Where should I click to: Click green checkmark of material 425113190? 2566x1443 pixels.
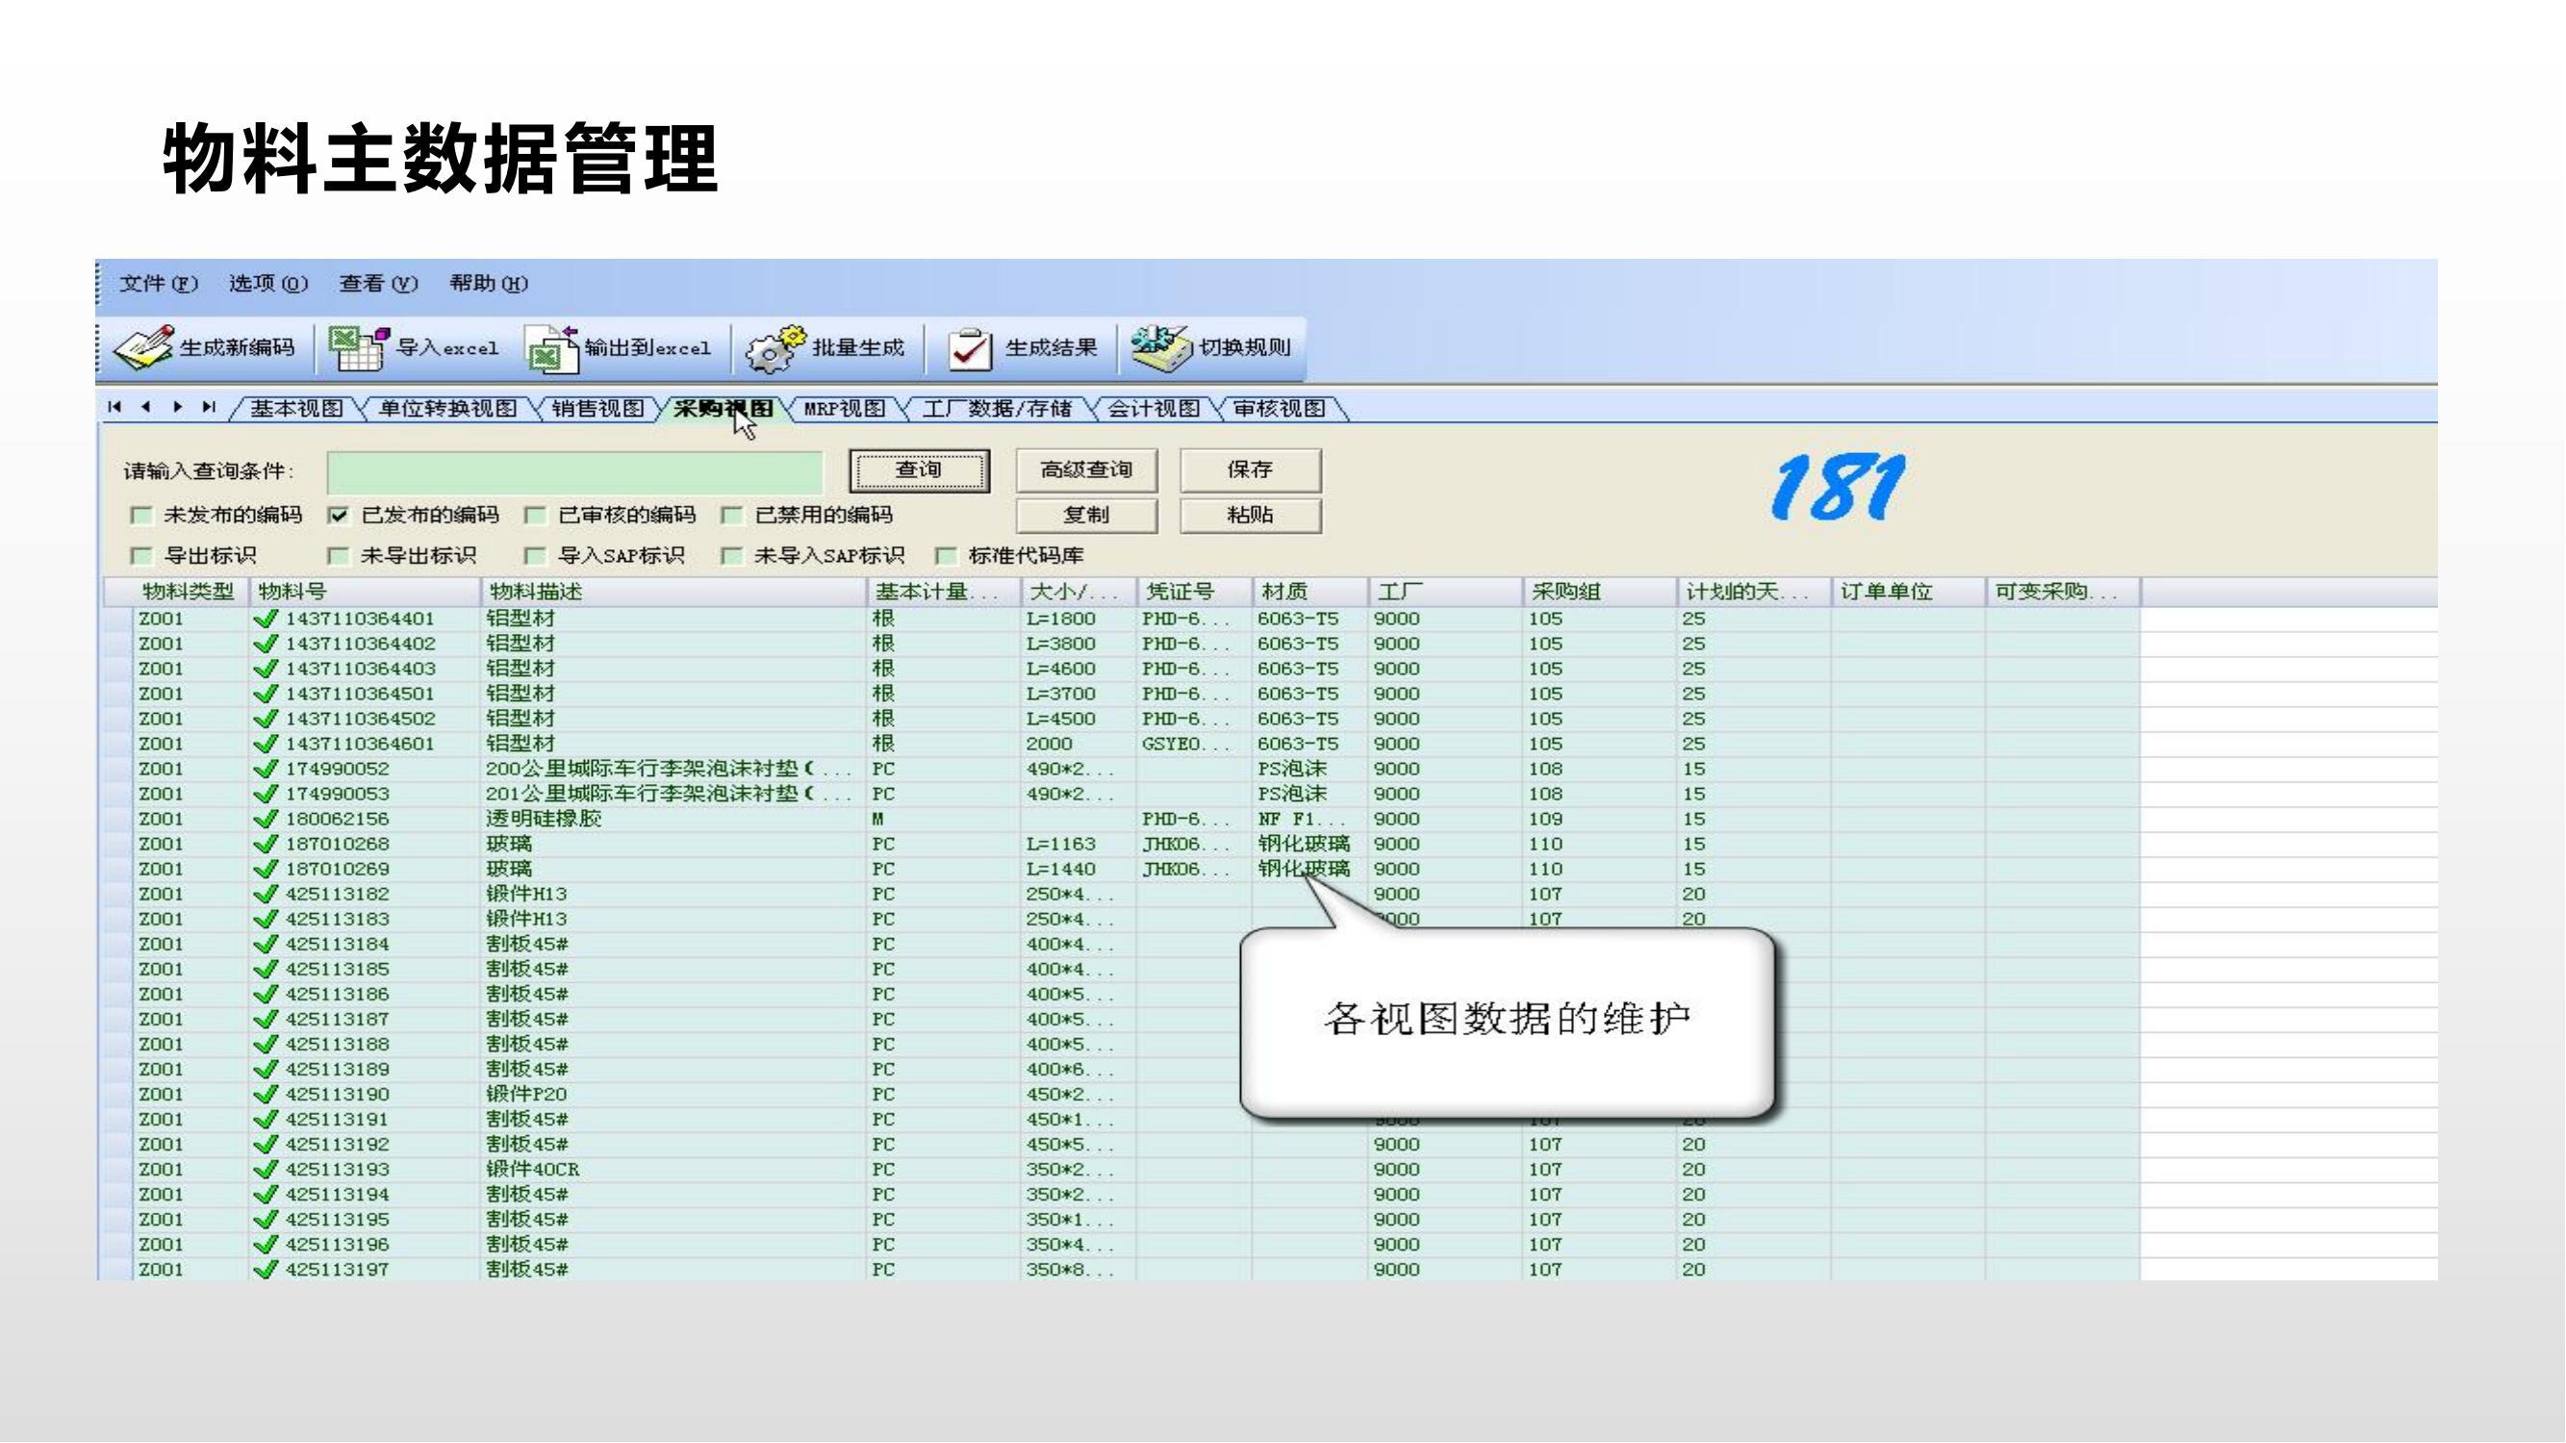pos(266,1095)
